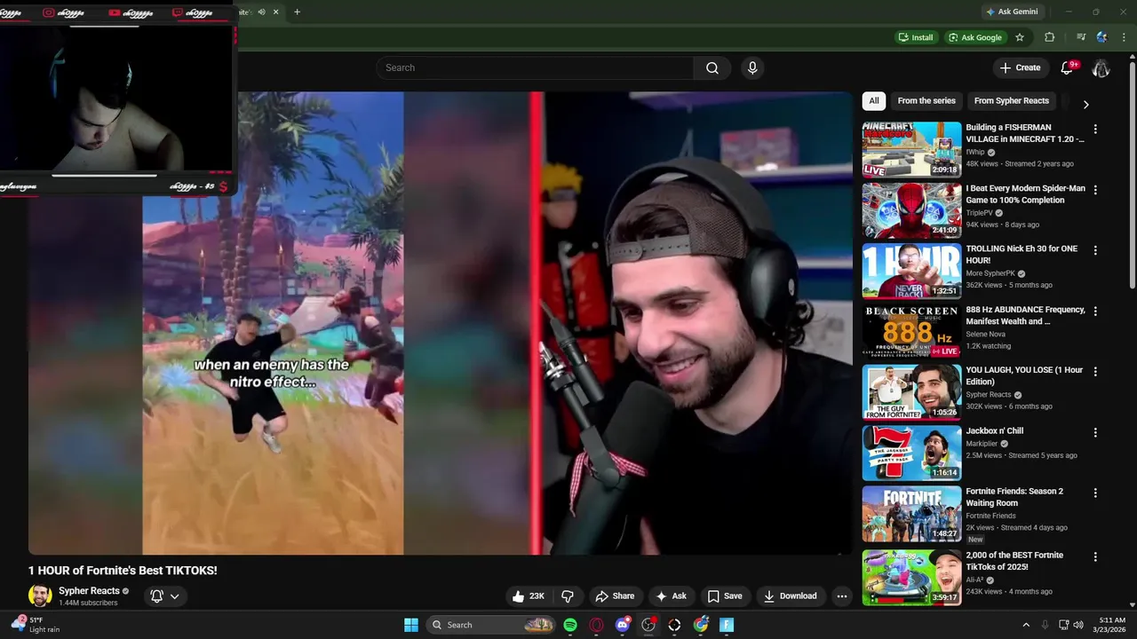
Task: Open Chrome three-dot menu
Action: coord(1124,37)
